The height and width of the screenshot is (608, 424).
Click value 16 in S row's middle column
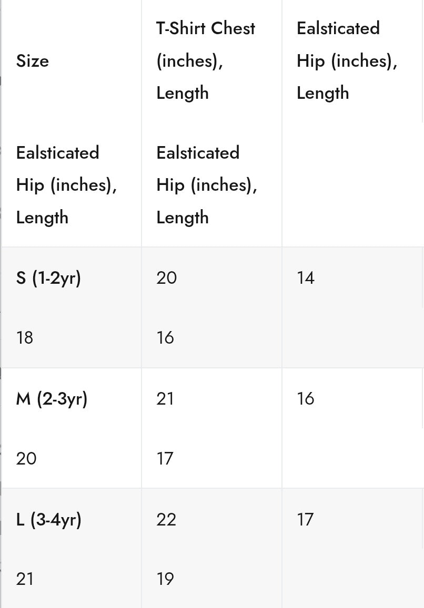click(x=165, y=337)
